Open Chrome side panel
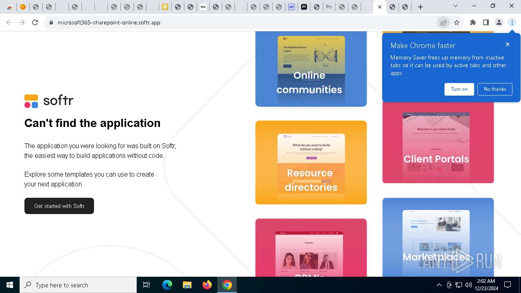This screenshot has height=293, width=521. click(x=486, y=22)
